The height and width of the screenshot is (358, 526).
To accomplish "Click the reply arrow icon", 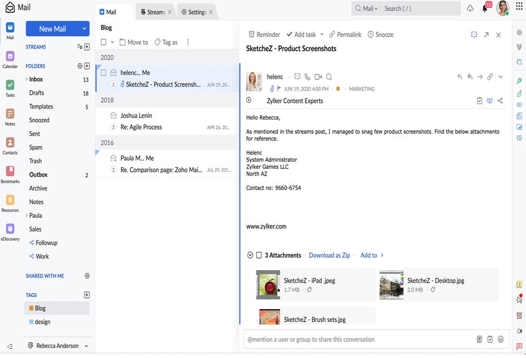I will tap(459, 77).
